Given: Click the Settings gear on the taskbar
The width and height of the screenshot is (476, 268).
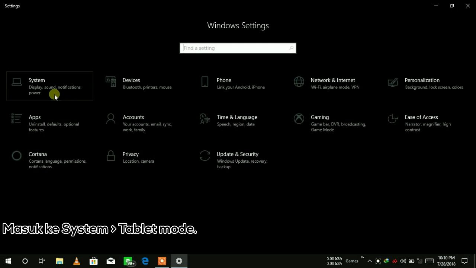Looking at the screenshot, I should pos(179,261).
